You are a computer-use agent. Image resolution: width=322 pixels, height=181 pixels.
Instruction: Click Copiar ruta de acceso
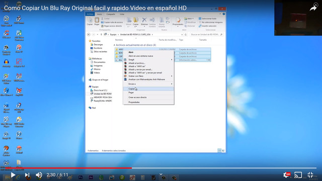pyautogui.click(x=112, y=22)
